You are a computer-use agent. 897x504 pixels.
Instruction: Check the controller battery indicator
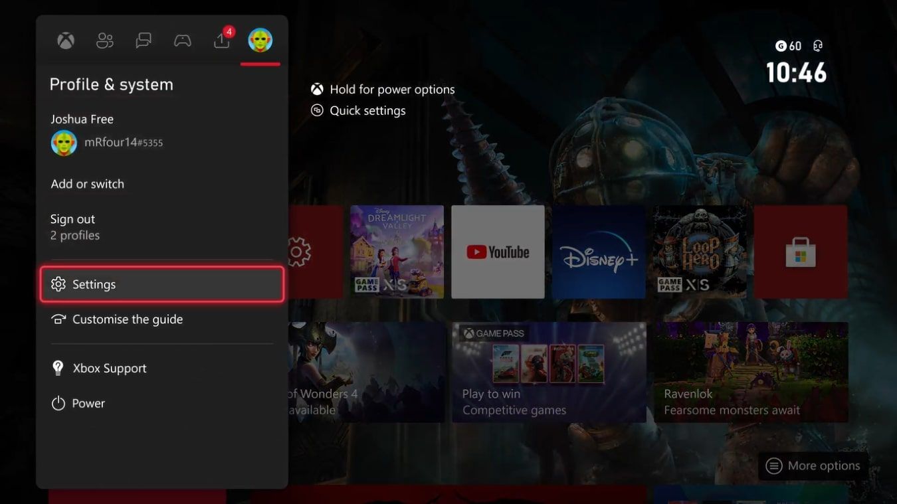click(x=817, y=45)
